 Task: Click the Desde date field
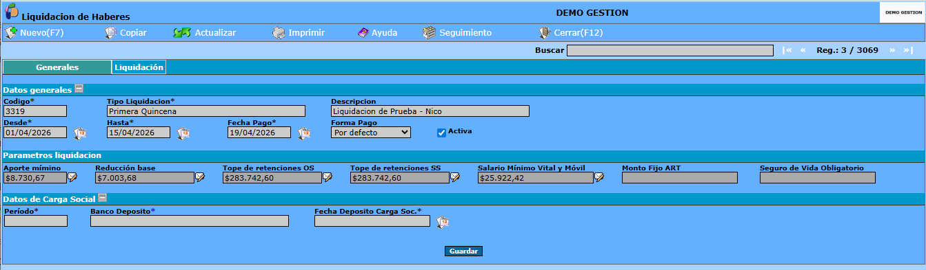[35, 133]
